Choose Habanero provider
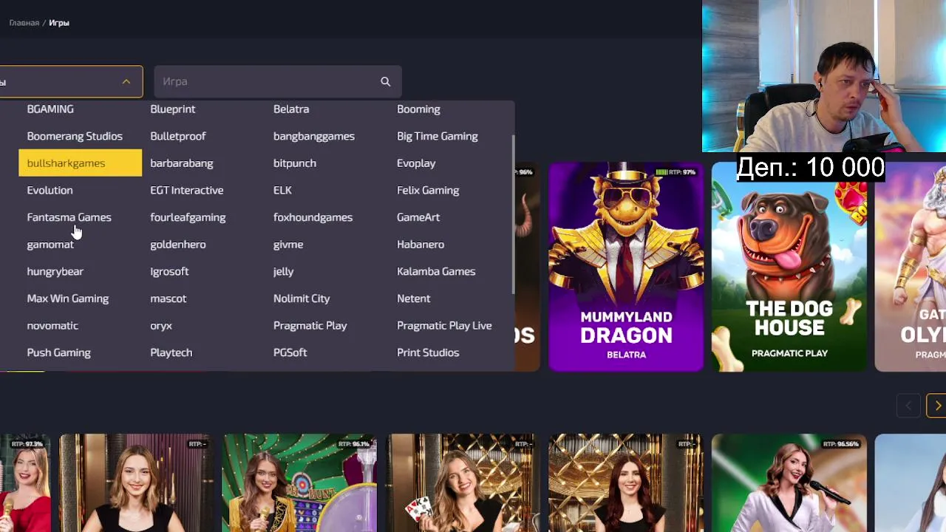Image resolution: width=946 pixels, height=532 pixels. tap(421, 245)
